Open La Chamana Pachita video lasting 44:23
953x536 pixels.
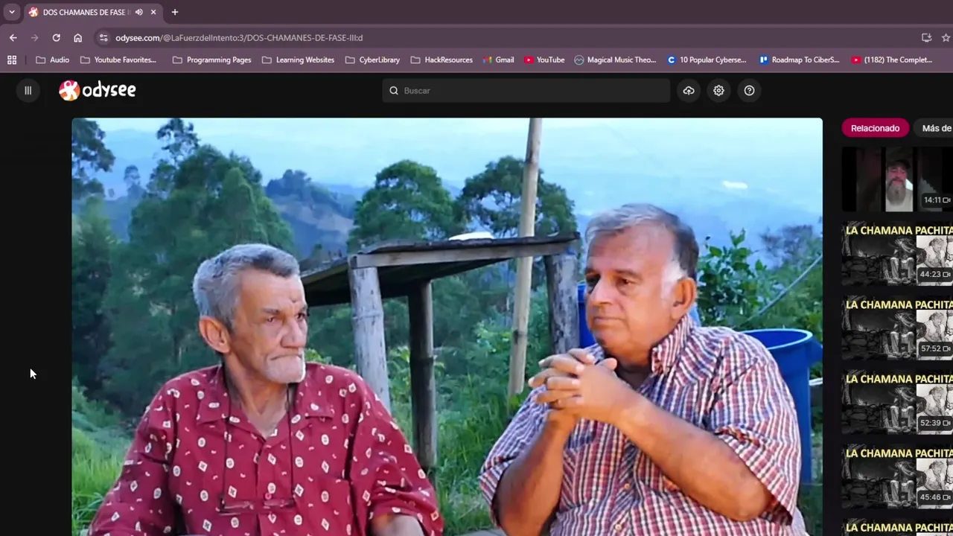[x=897, y=253]
